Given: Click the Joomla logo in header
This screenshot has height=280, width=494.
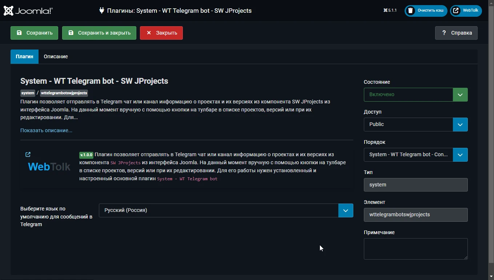Looking at the screenshot, I should [28, 11].
